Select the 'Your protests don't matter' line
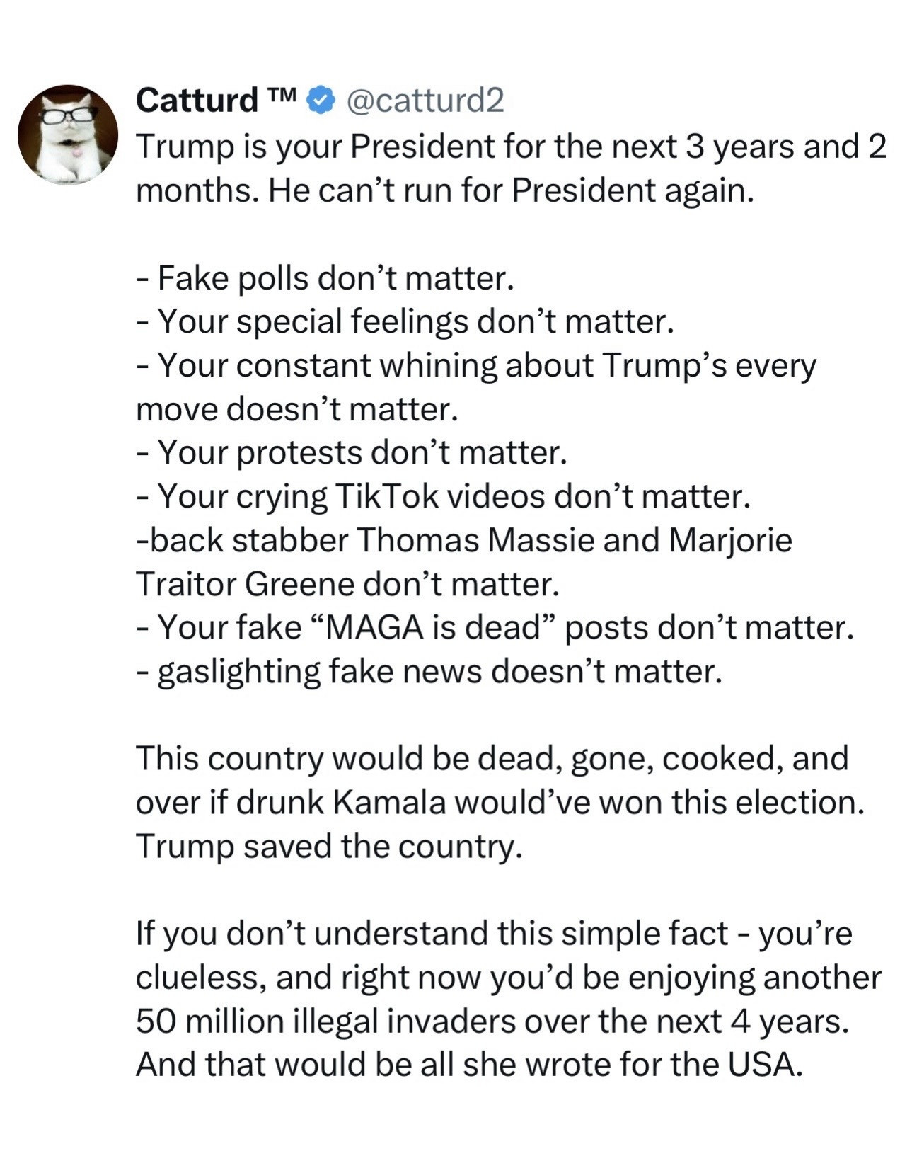The width and height of the screenshot is (912, 1156). coord(352,452)
